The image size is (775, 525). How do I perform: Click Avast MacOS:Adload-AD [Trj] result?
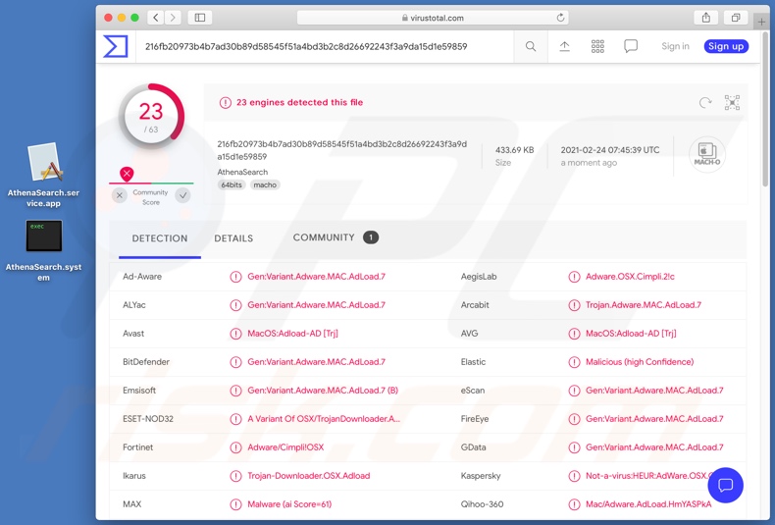[292, 334]
